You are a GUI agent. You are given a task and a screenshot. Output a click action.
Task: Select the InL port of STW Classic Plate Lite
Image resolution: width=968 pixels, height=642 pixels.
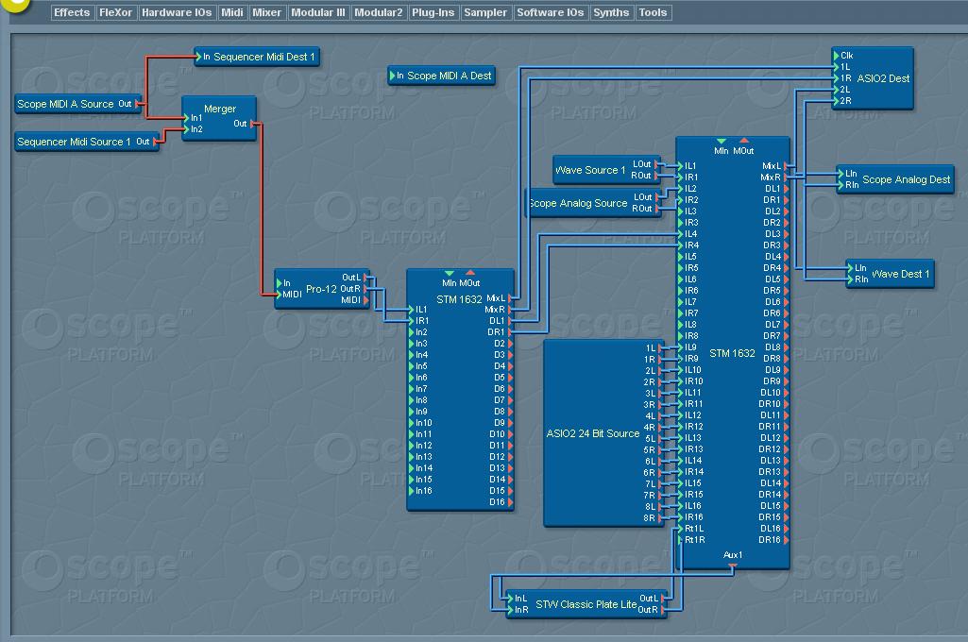click(x=510, y=599)
